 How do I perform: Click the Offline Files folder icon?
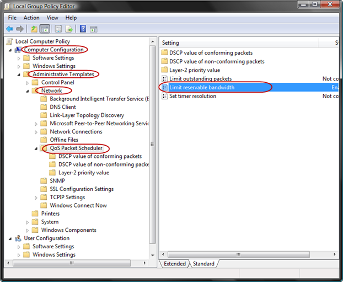pyautogui.click(x=44, y=140)
